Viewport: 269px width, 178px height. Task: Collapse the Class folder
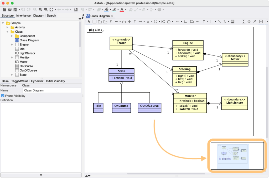click(x=7, y=32)
